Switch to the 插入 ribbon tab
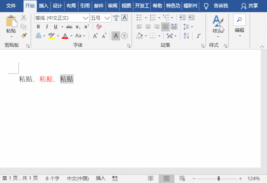Image resolution: width=267 pixels, height=183 pixels. pyautogui.click(x=43, y=6)
